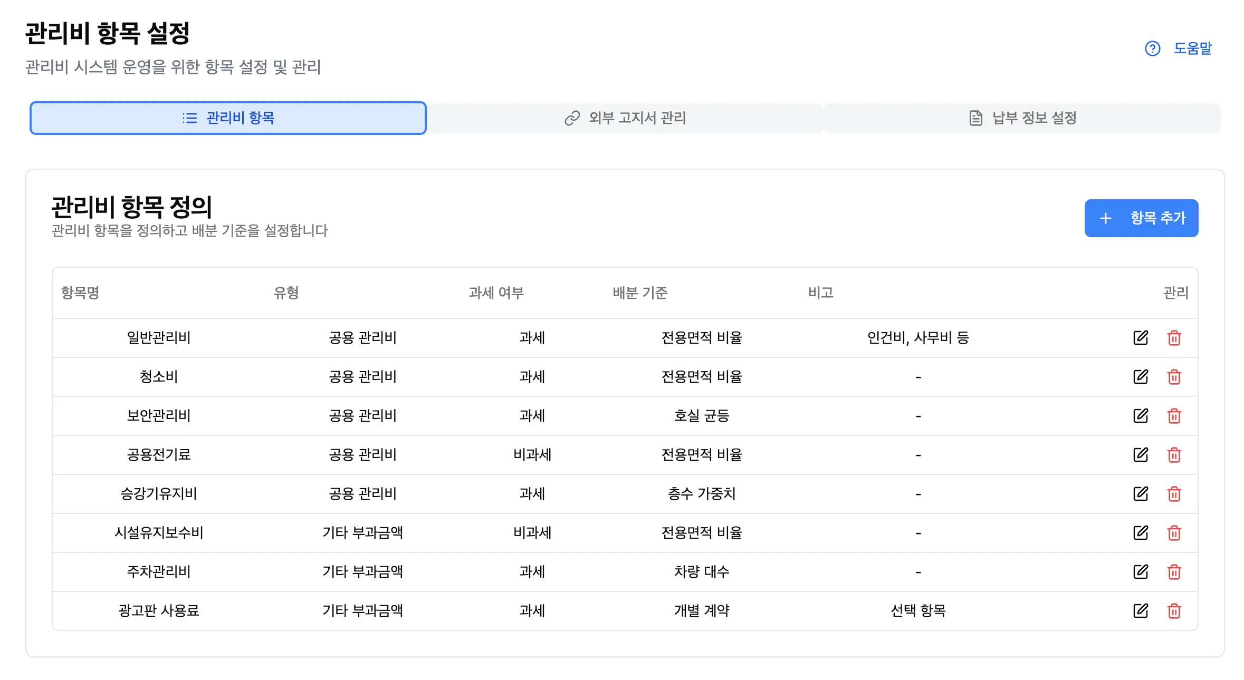Delete the 시설유지보수비 row

tap(1174, 532)
